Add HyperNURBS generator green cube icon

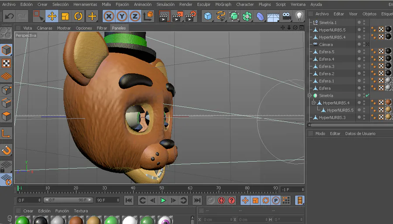click(234, 16)
